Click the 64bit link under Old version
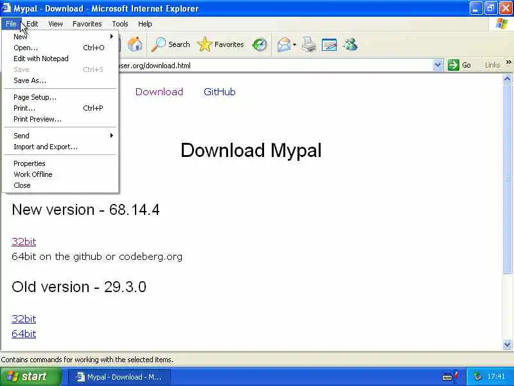The height and width of the screenshot is (386, 514). (24, 333)
